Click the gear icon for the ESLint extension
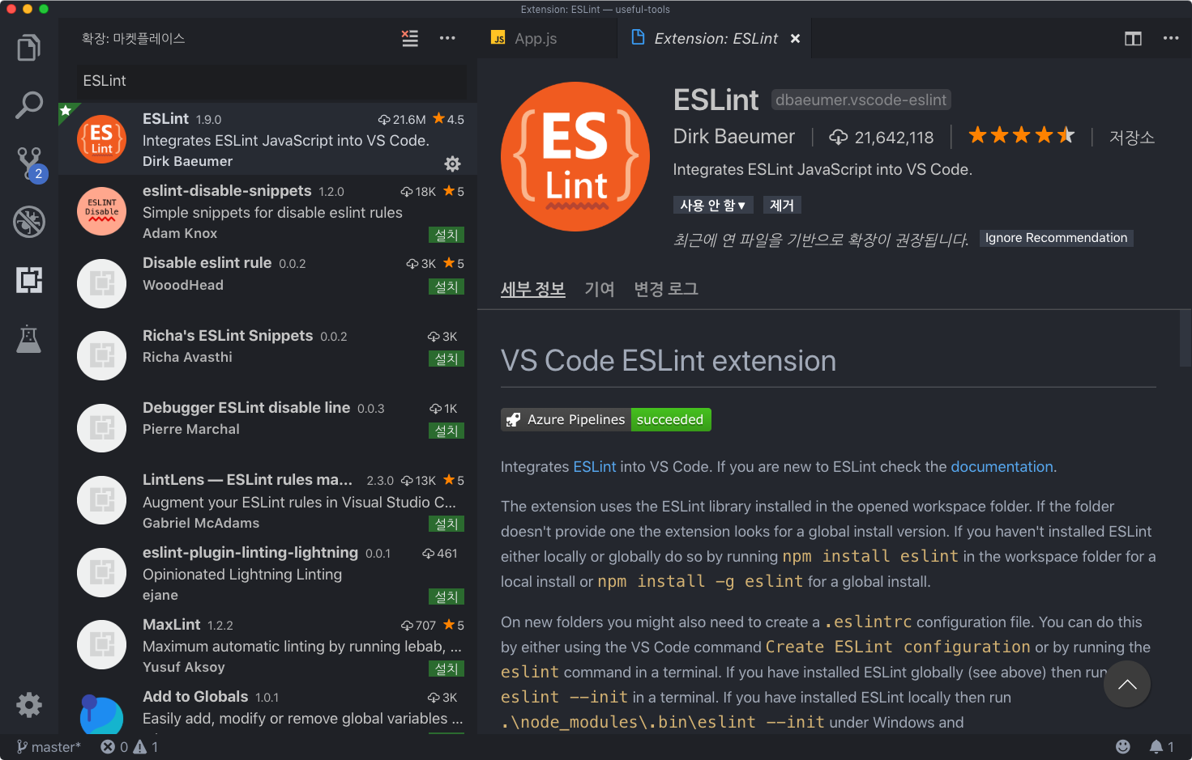This screenshot has height=760, width=1192. point(452,163)
